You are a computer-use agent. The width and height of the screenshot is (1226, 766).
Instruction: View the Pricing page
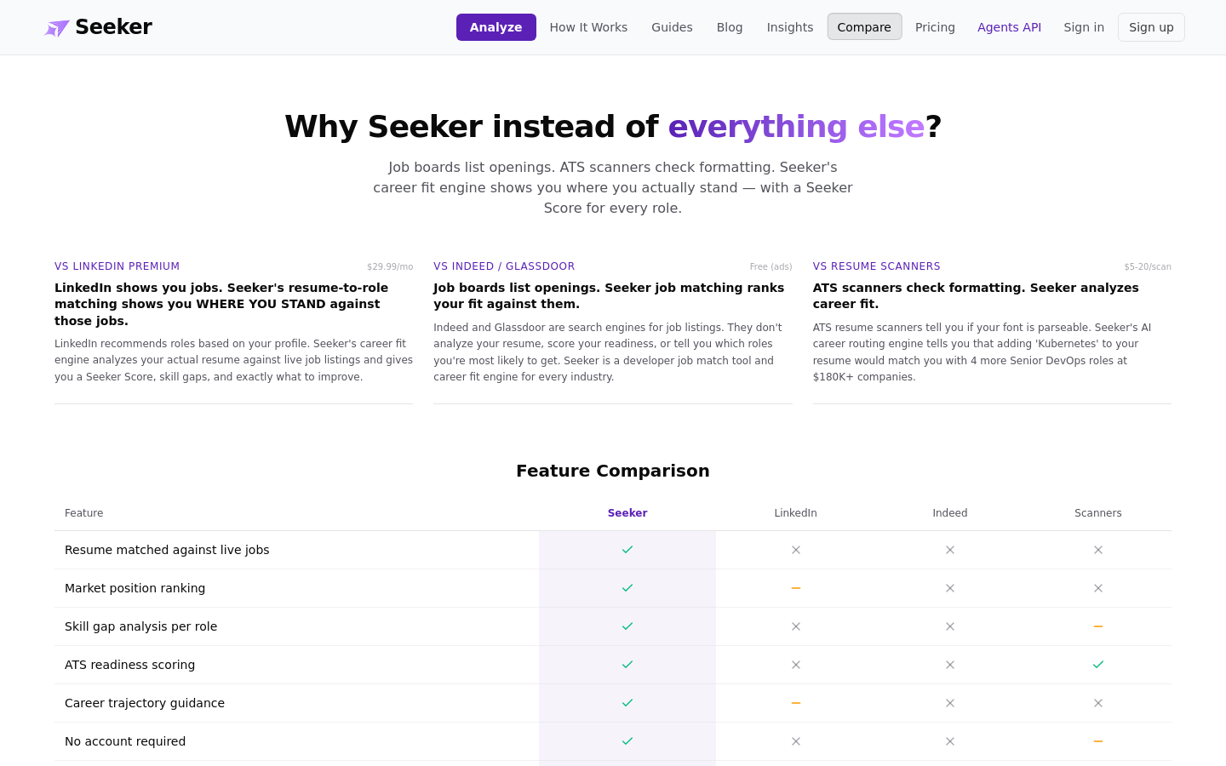coord(935,27)
